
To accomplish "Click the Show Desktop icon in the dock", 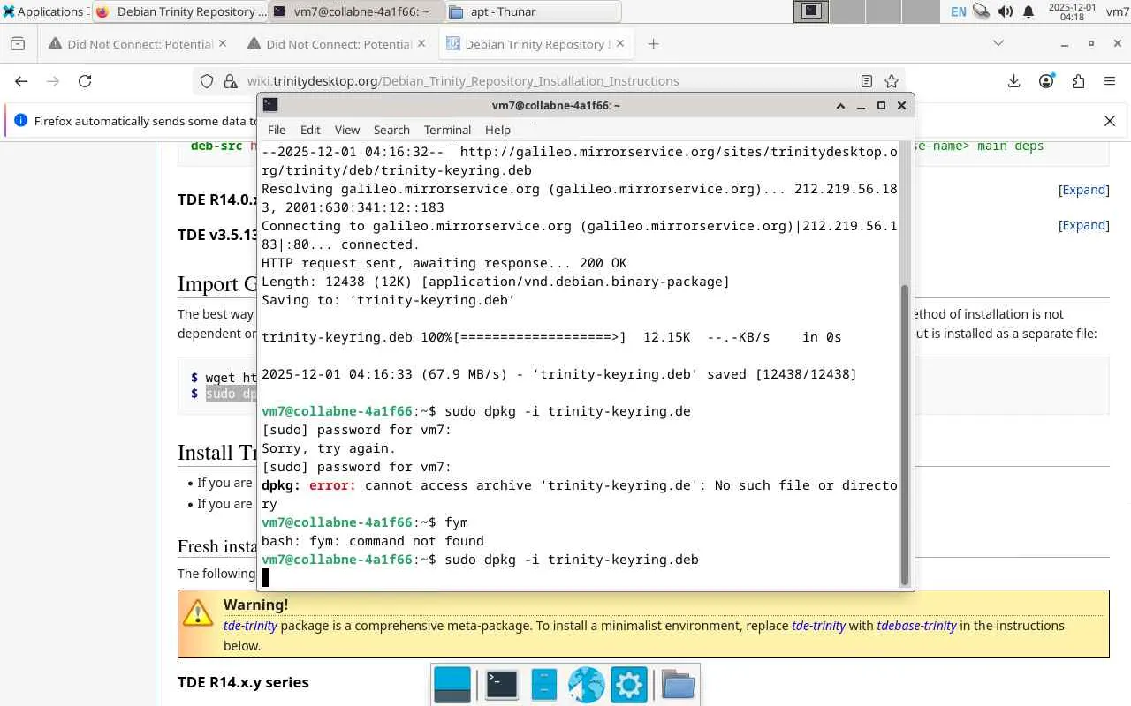I will point(452,685).
